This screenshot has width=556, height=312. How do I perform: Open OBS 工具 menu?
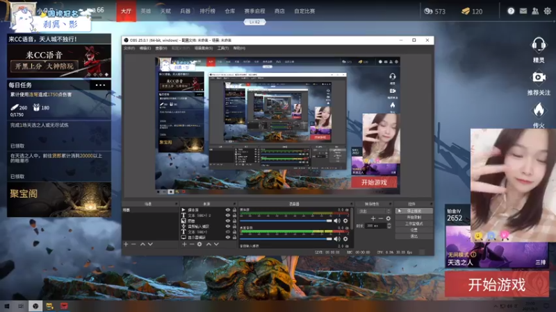click(223, 48)
